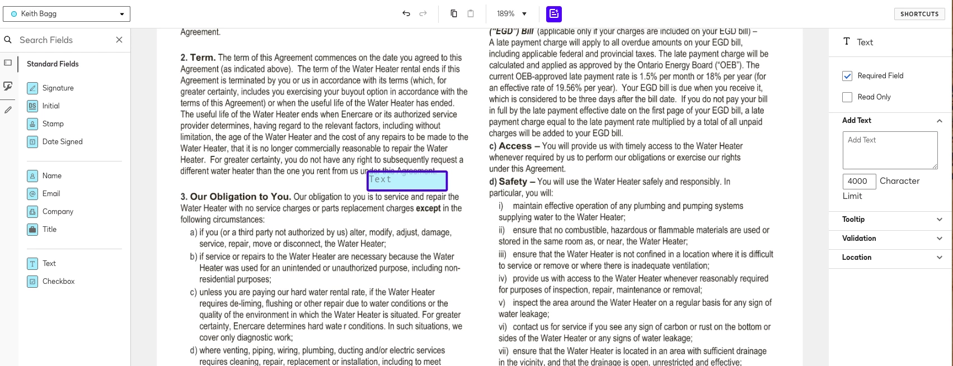Screen dimensions: 953x366
Task: Click the Title field icon
Action: click(x=32, y=230)
